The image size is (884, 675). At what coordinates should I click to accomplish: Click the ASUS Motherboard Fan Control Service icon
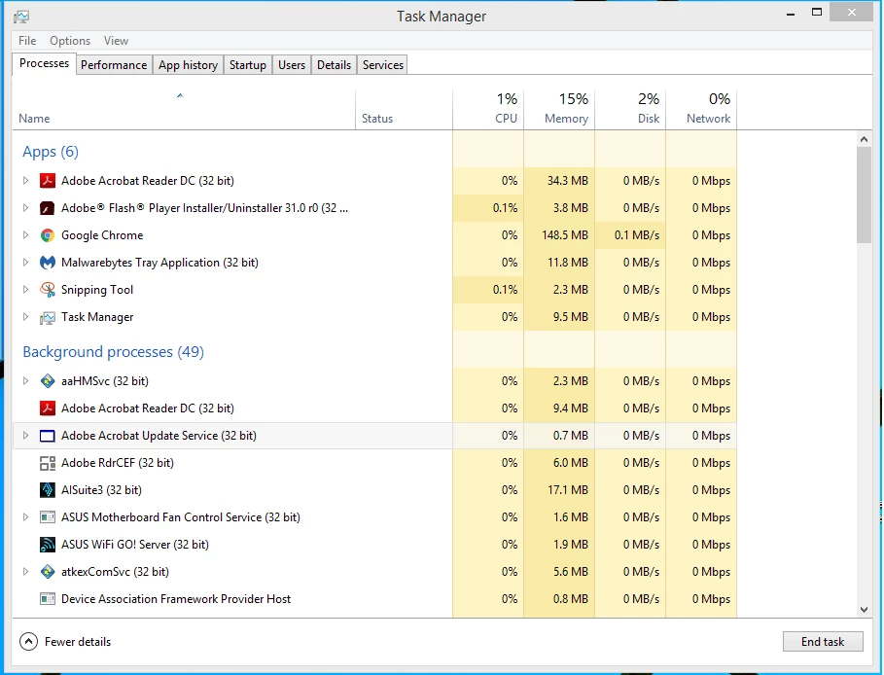[x=48, y=517]
